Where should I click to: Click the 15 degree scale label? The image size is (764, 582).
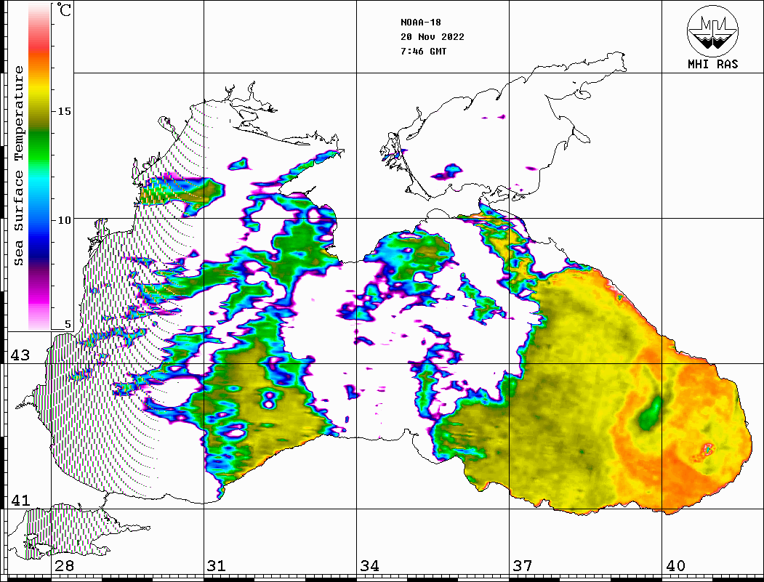point(64,111)
